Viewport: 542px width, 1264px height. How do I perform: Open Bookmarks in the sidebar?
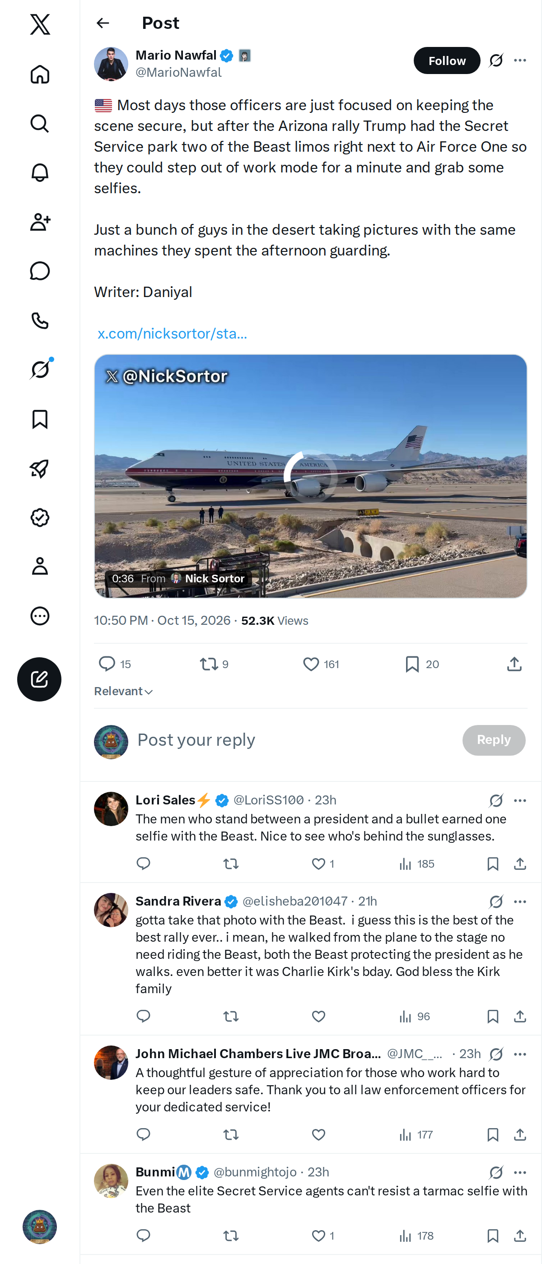click(x=40, y=419)
